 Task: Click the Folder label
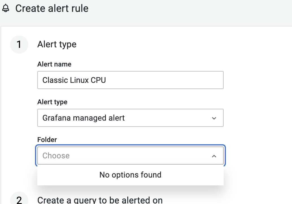click(x=47, y=139)
